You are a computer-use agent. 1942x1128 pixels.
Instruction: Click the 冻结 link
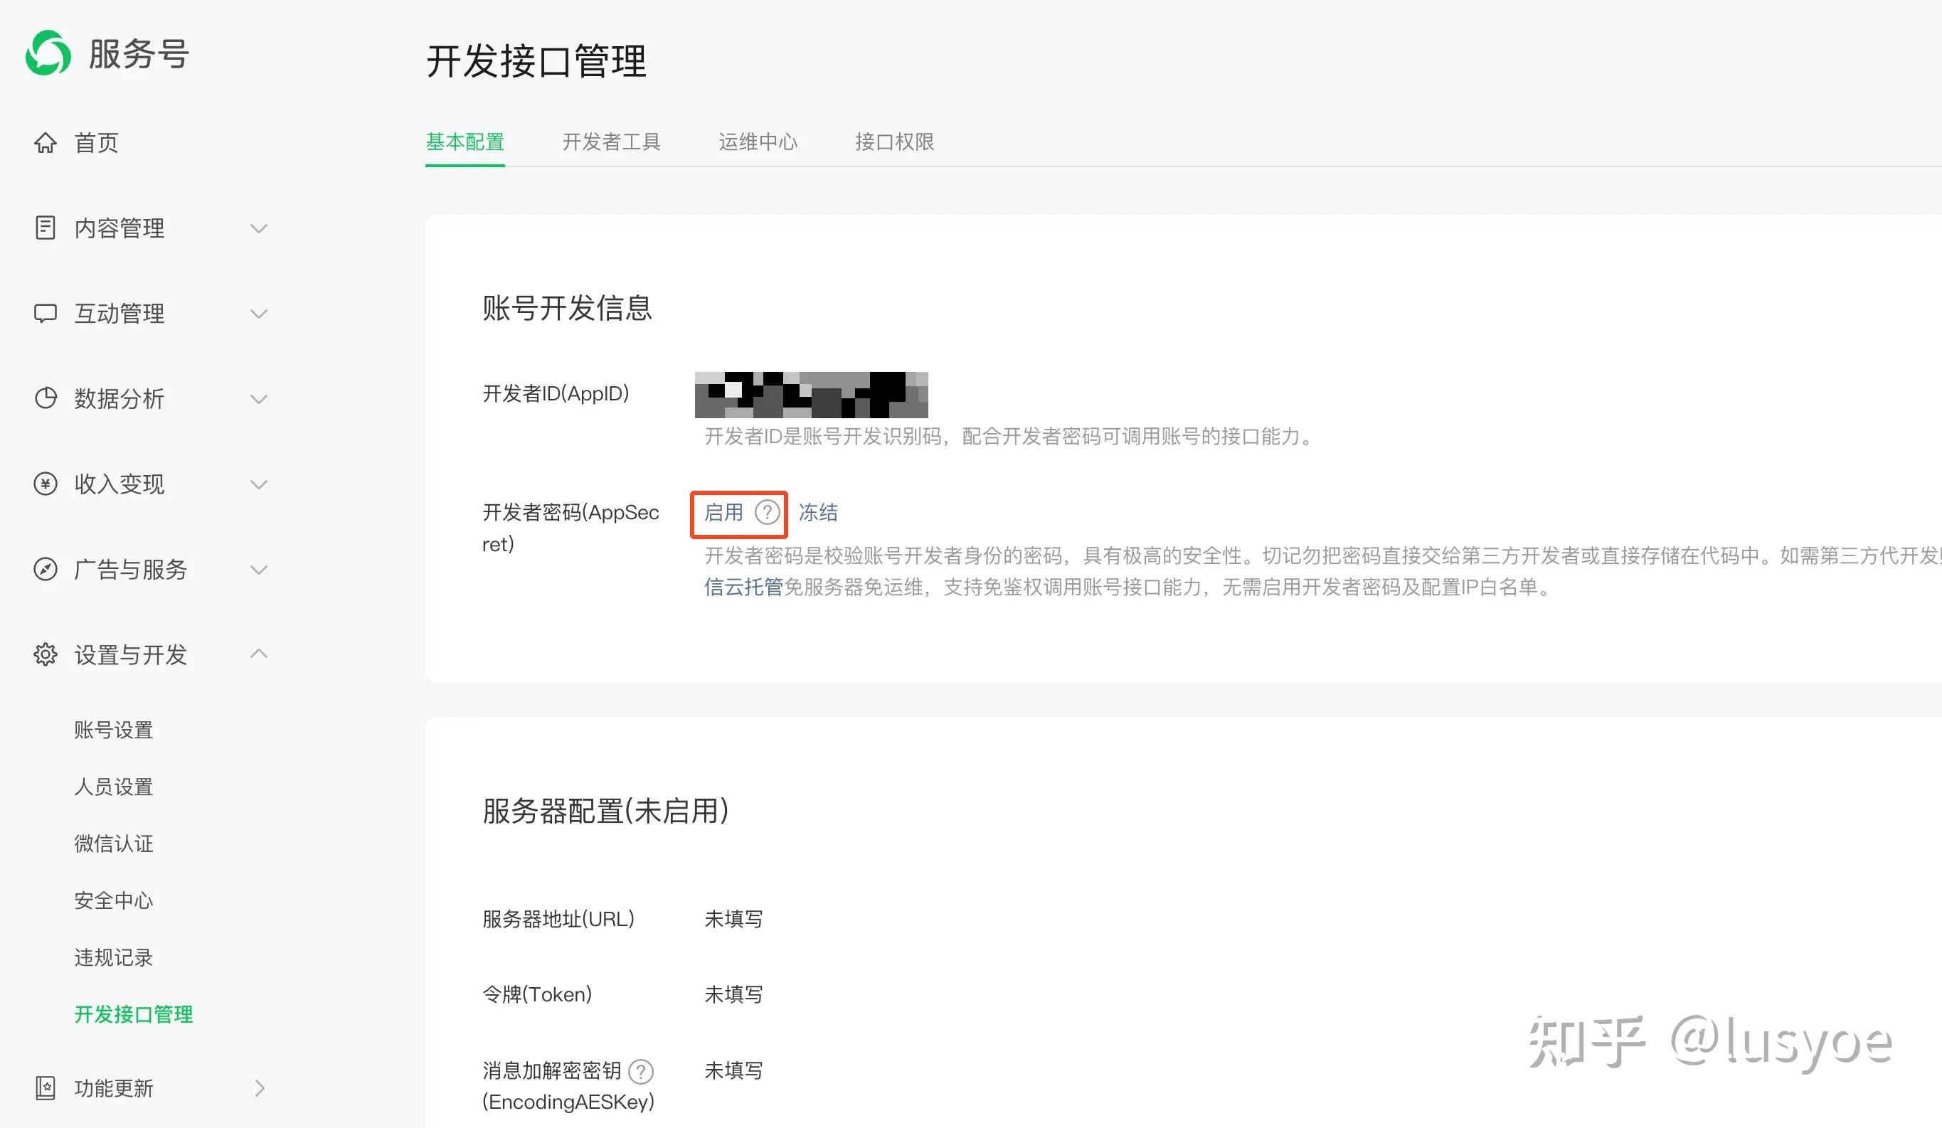[817, 512]
